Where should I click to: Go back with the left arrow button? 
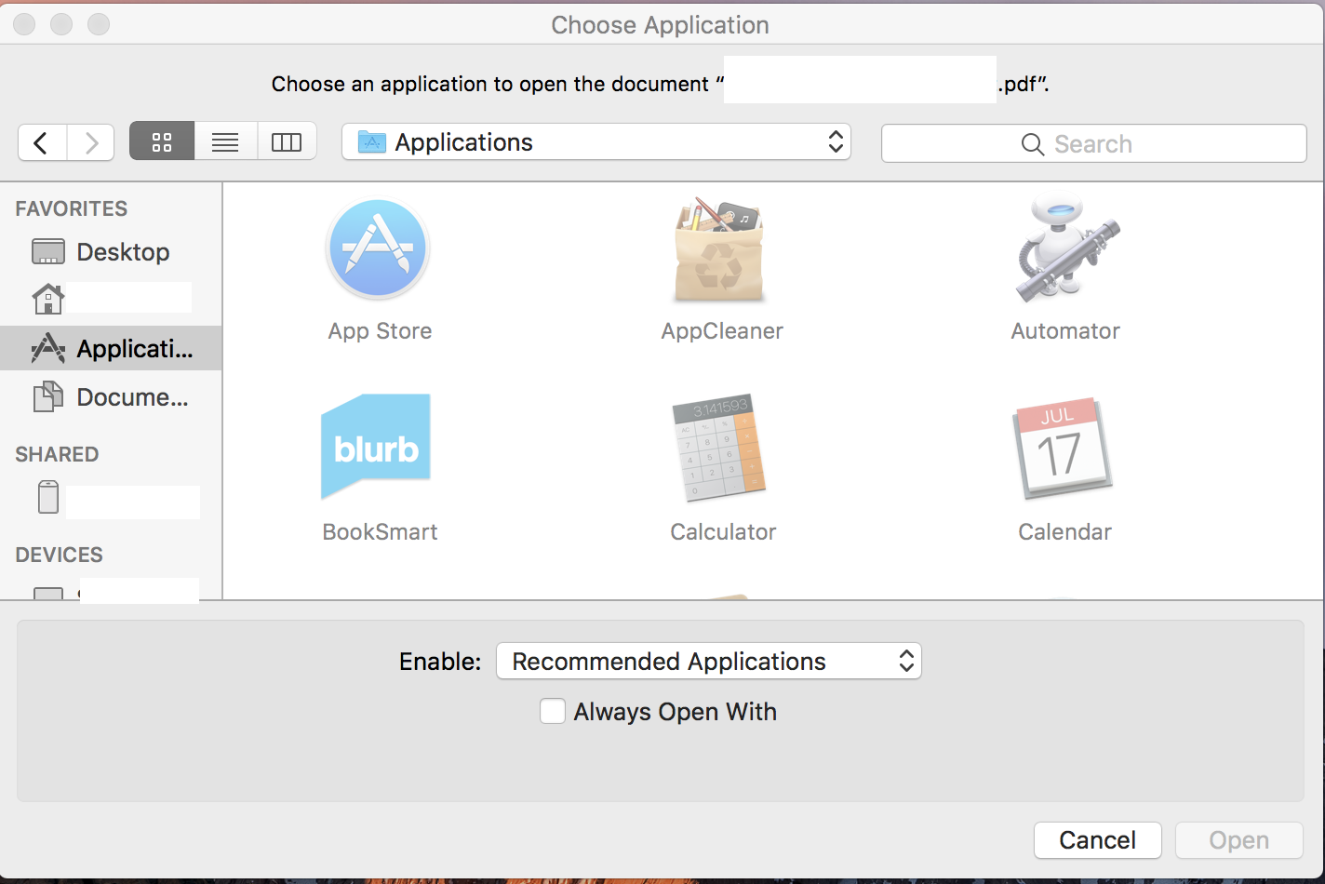(x=42, y=142)
